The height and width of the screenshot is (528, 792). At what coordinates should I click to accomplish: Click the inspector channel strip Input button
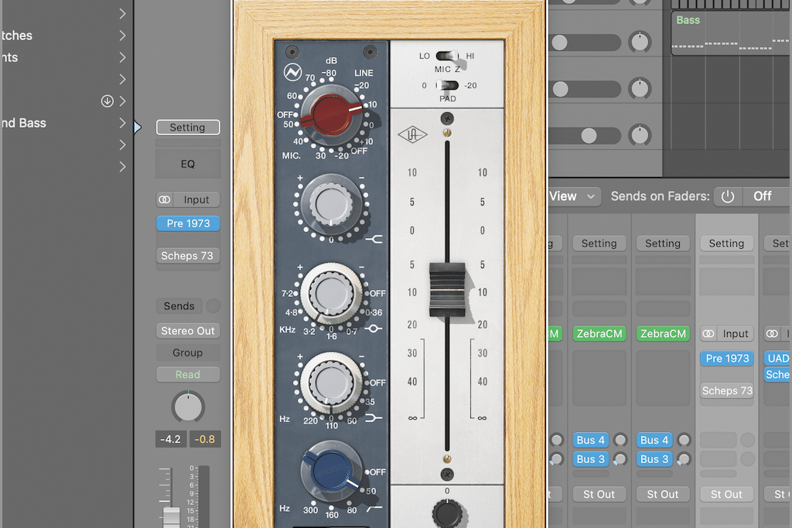[196, 200]
